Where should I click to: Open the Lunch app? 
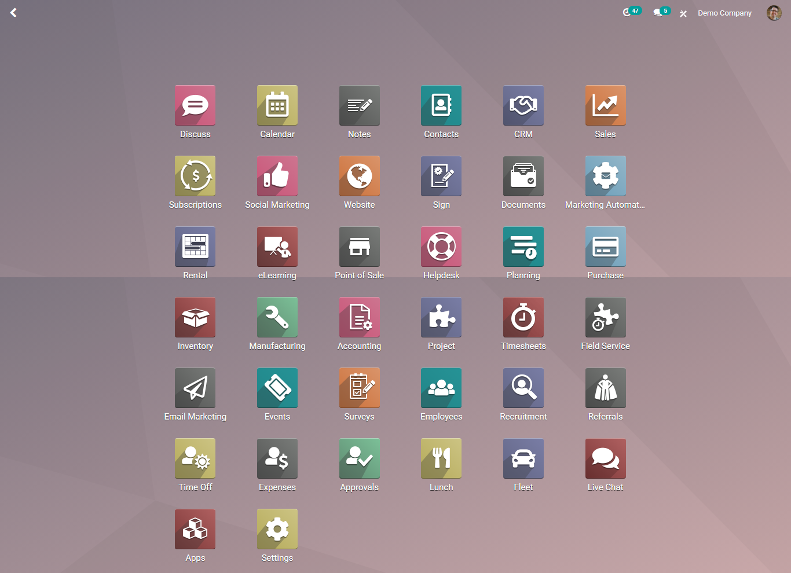441,458
